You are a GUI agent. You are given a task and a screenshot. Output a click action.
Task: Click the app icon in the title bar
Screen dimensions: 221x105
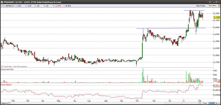[2, 2]
